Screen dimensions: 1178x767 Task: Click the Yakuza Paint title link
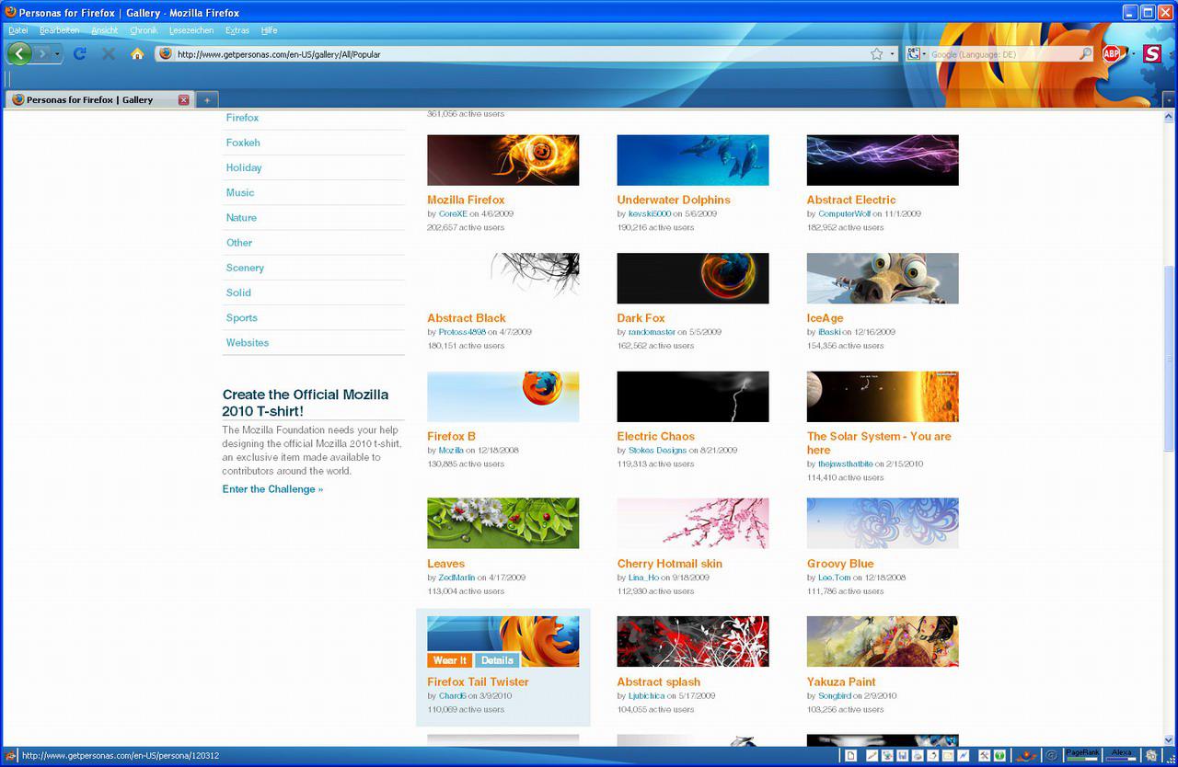tap(841, 682)
